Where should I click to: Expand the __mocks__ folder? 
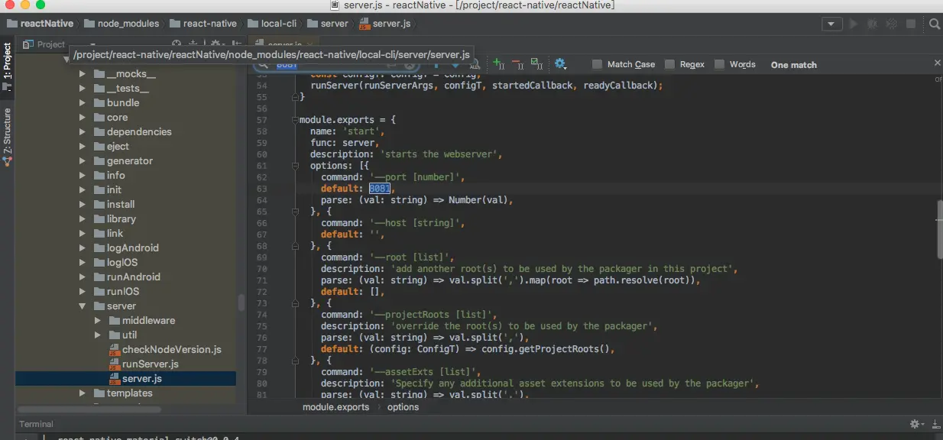pos(83,74)
